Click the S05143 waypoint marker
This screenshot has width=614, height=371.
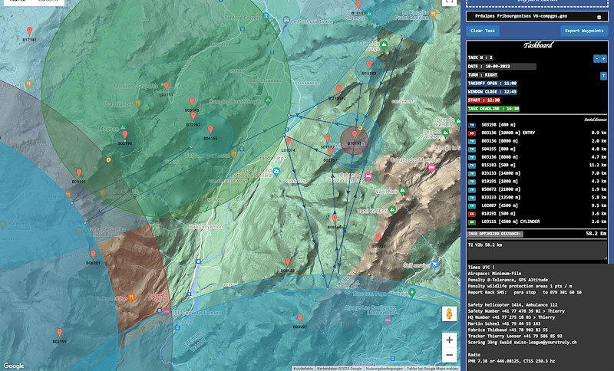[x=192, y=102]
